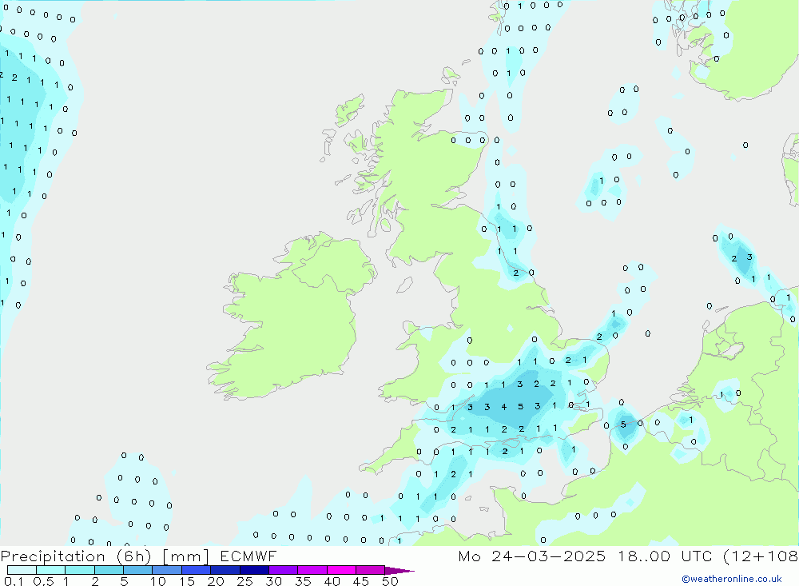This screenshot has width=799, height=586.
Task: Click the '40' legend scale label
Action: [332, 581]
